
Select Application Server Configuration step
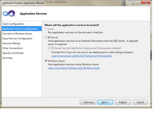[x=22, y=29]
